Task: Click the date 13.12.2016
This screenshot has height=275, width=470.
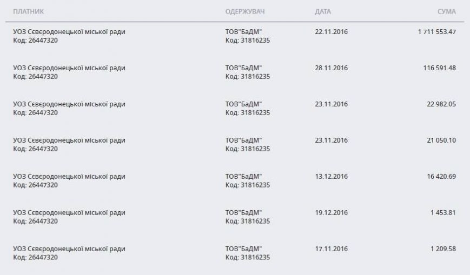Action: coord(331,177)
